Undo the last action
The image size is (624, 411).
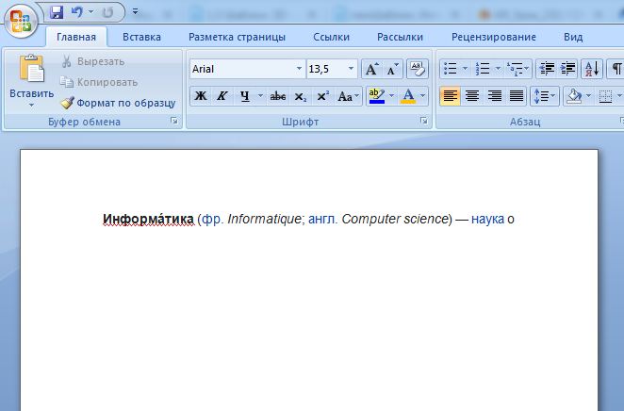tap(76, 12)
